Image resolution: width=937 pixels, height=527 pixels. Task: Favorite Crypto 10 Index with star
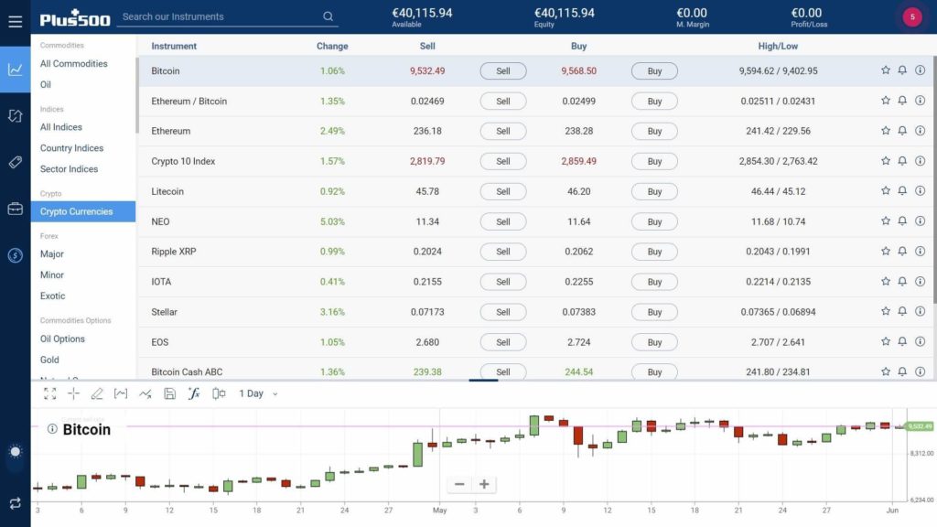885,161
